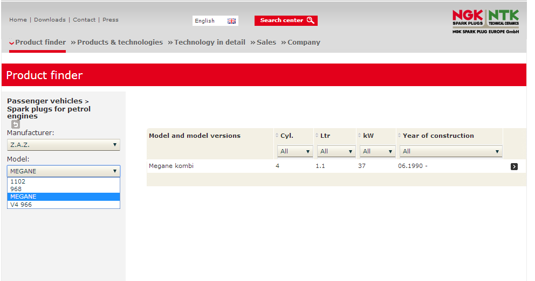Choose V4 966 in model list

(x=21, y=205)
